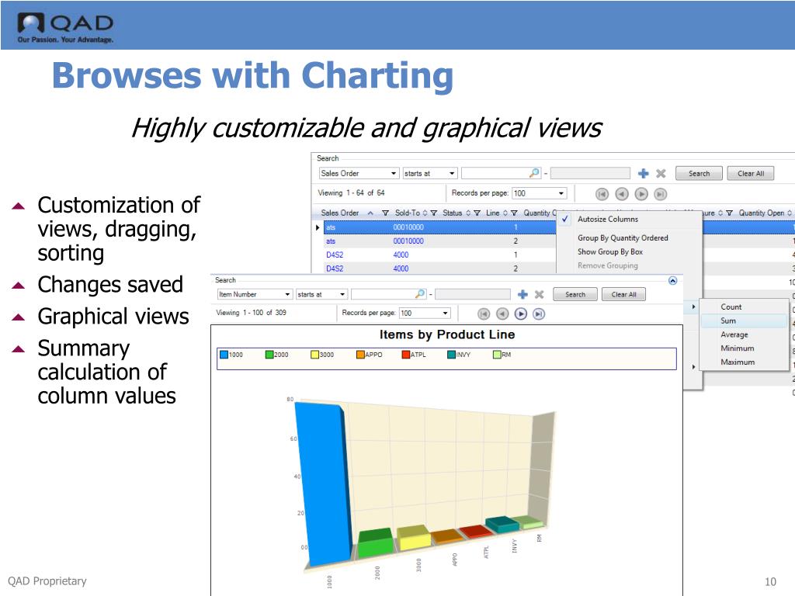This screenshot has width=795, height=596.
Task: Choose Show Group By Box
Action: pyautogui.click(x=610, y=252)
